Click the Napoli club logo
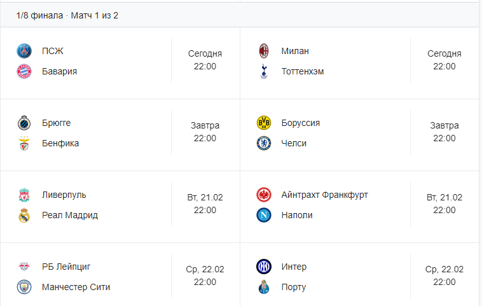Screen dimensions: 482x306 [x=264, y=215]
